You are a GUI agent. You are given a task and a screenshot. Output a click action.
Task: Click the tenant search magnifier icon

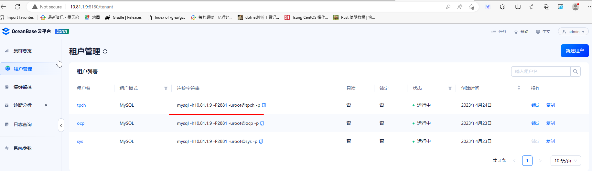tap(575, 71)
